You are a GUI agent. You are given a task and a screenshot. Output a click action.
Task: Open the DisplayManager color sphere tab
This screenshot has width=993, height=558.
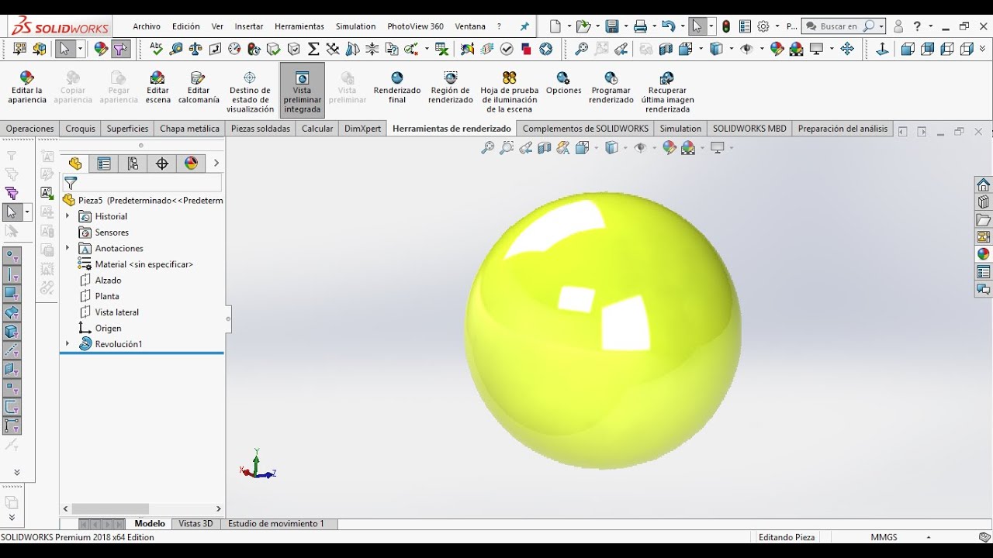191,164
